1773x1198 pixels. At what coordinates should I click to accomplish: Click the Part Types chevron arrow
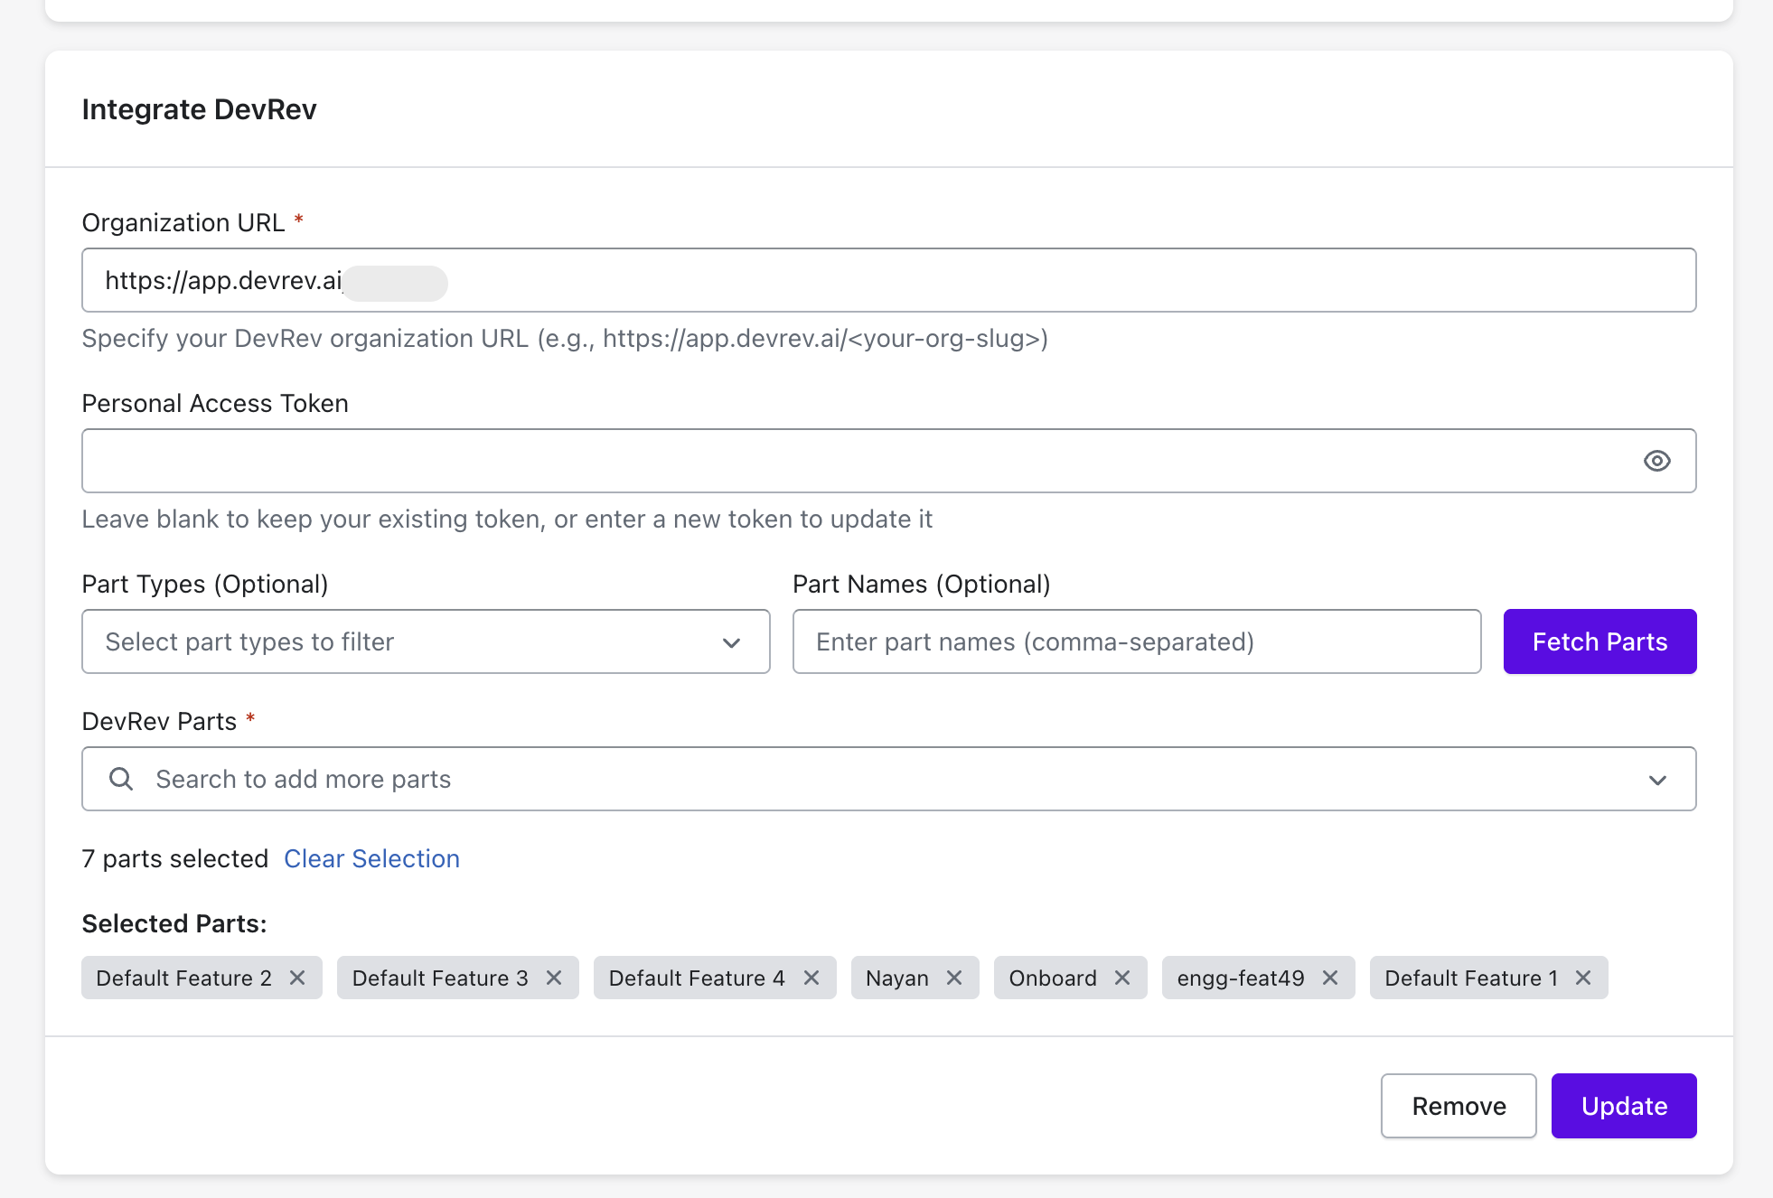pos(732,642)
